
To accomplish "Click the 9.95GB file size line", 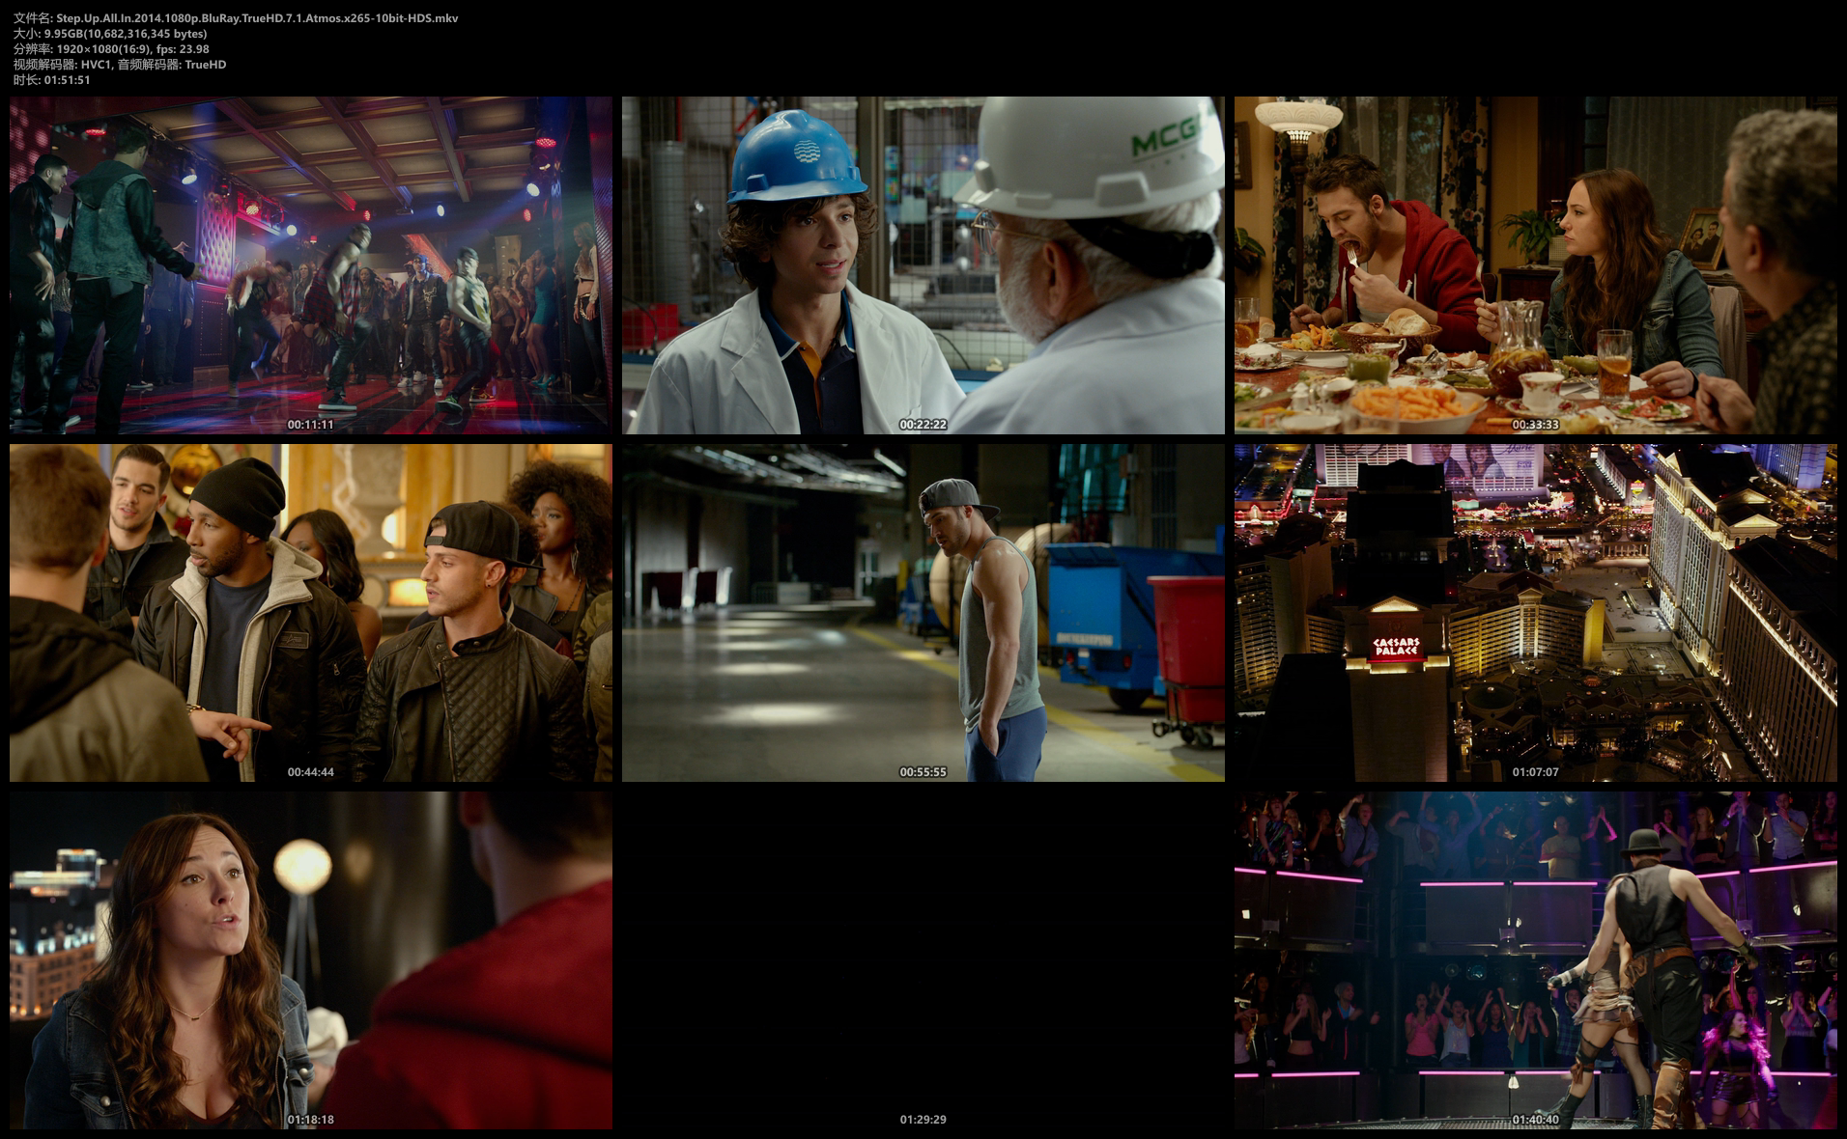I will pyautogui.click(x=110, y=34).
